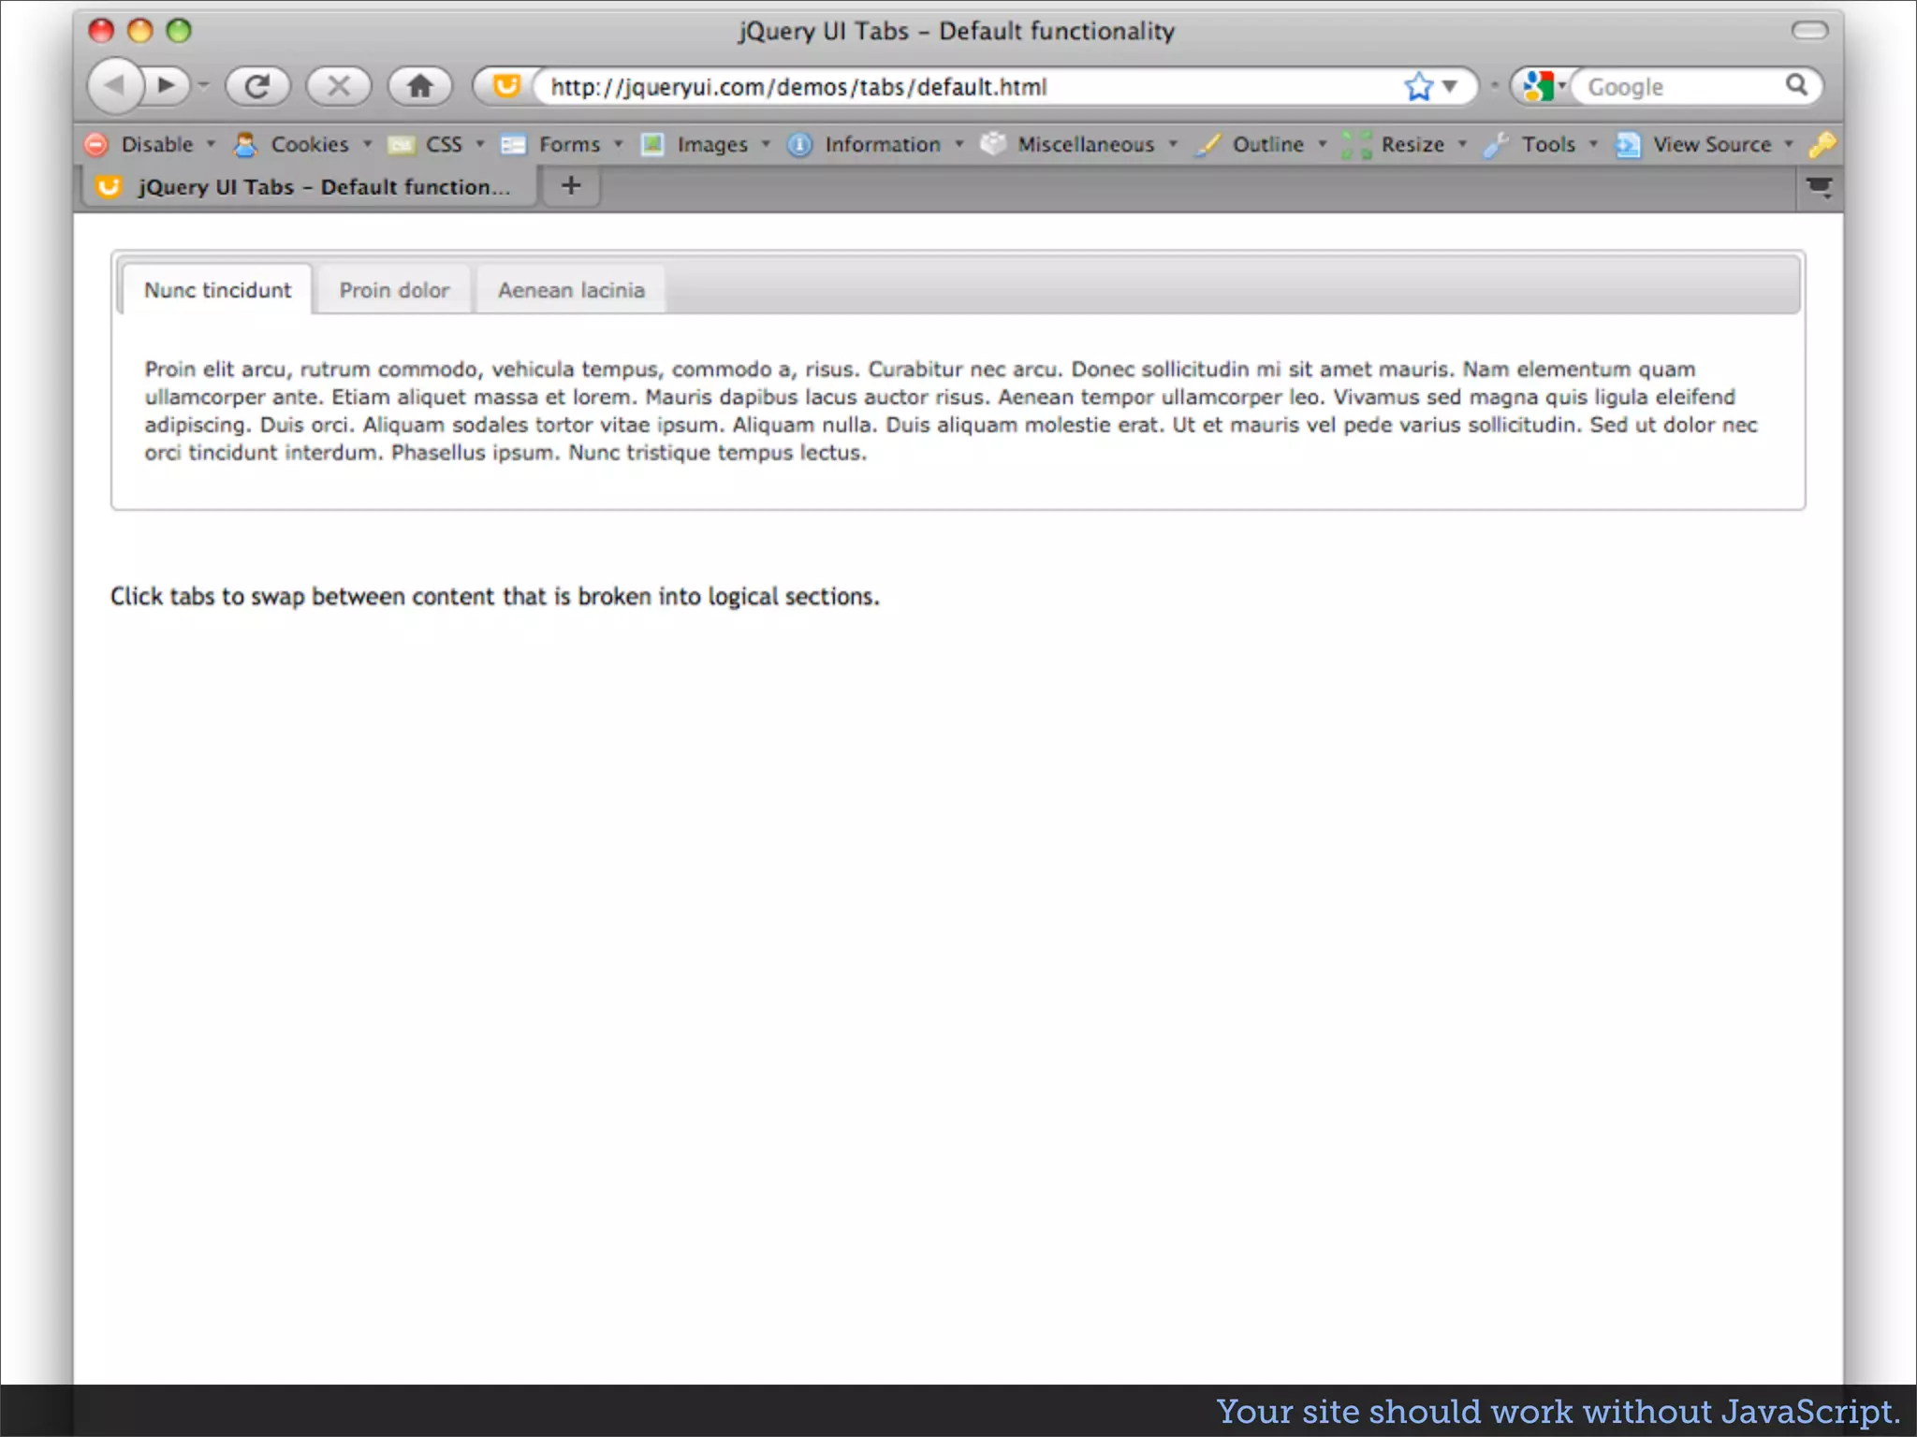The width and height of the screenshot is (1917, 1437).
Task: Open the Miscellaneous menu
Action: point(1098,144)
